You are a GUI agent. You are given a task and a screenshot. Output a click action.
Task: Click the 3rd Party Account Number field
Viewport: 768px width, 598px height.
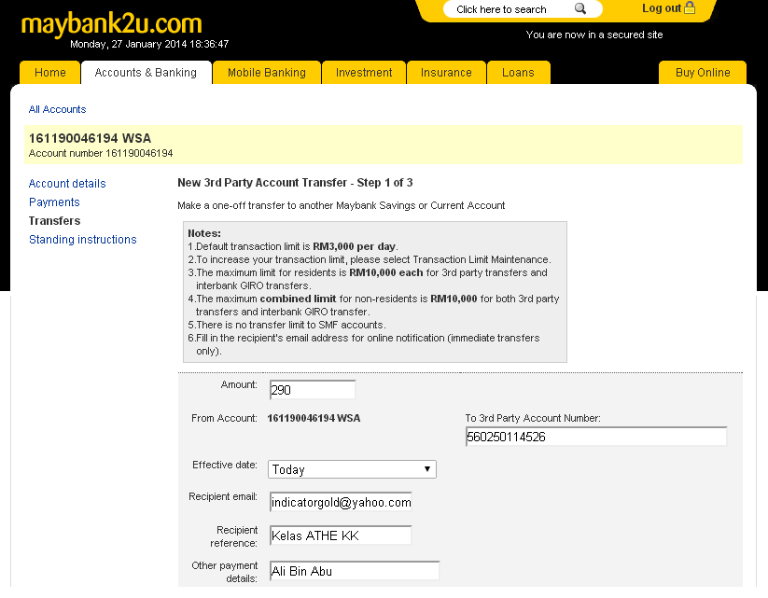click(x=596, y=437)
